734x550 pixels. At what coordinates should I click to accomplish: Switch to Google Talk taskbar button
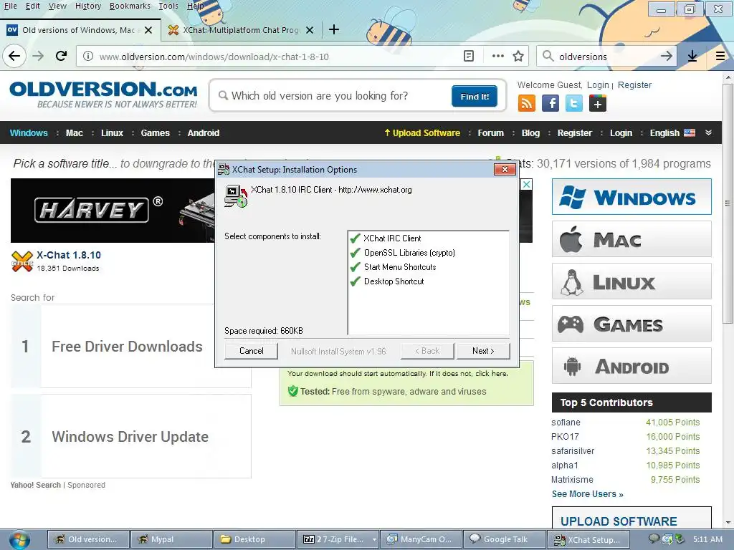504,540
